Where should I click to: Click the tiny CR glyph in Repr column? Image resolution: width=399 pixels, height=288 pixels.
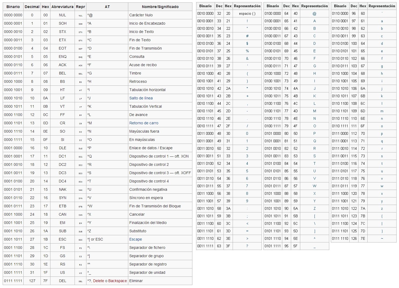coord(80,124)
